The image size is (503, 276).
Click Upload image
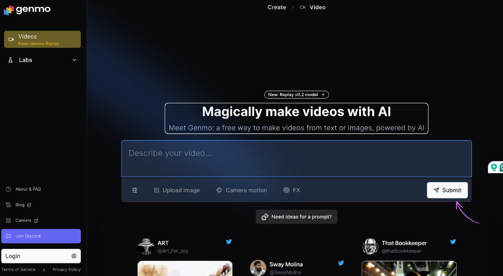[177, 190]
